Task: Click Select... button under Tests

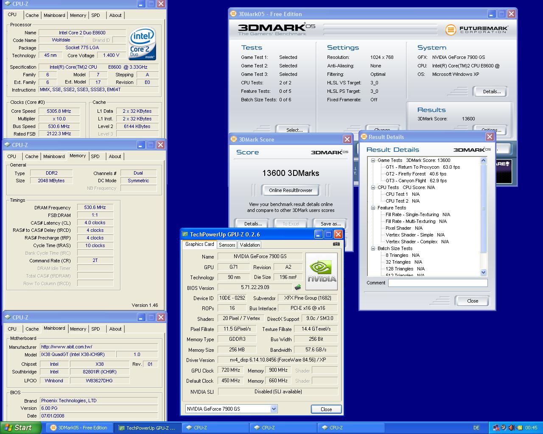Action: point(294,129)
